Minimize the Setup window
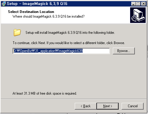This screenshot has width=148, height=114. [133, 4]
